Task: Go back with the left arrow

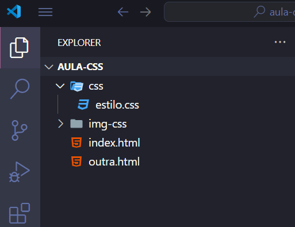Action: [123, 12]
